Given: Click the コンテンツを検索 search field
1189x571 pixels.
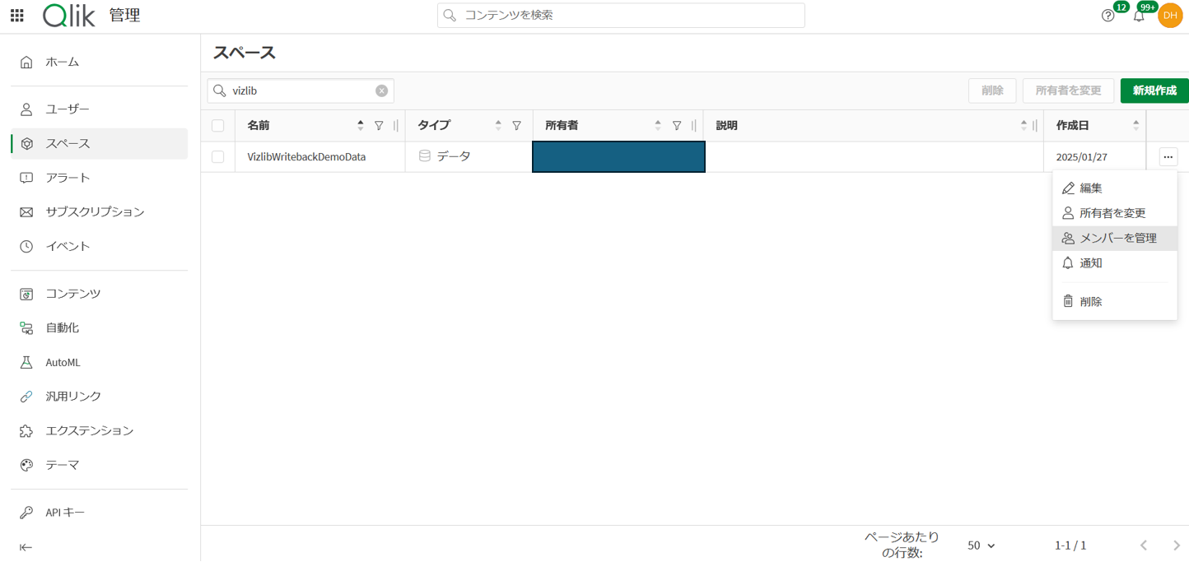Looking at the screenshot, I should pos(621,16).
